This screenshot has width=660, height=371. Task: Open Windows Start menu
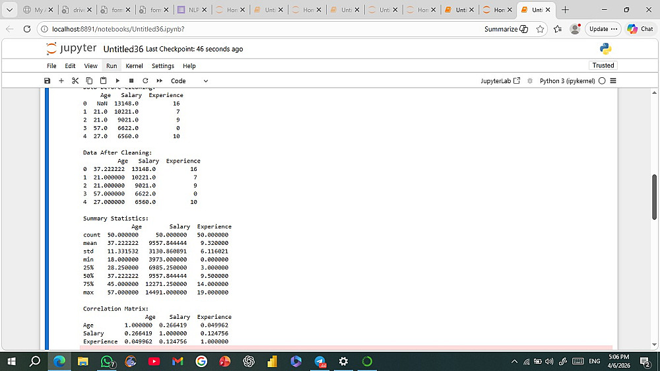11,361
